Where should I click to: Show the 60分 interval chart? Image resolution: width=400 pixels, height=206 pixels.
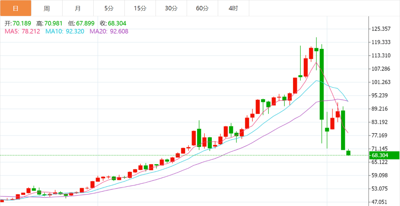(202, 8)
